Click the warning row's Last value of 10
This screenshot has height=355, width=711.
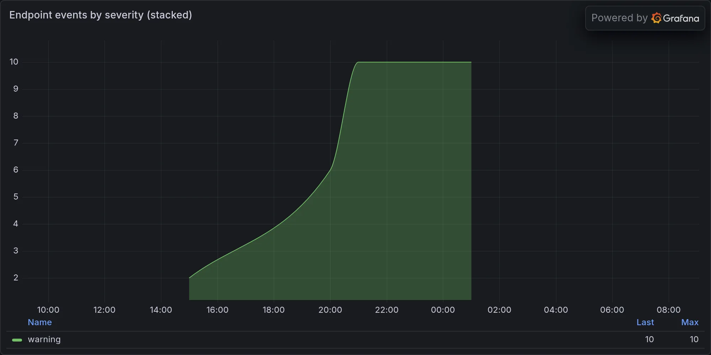[x=649, y=339]
